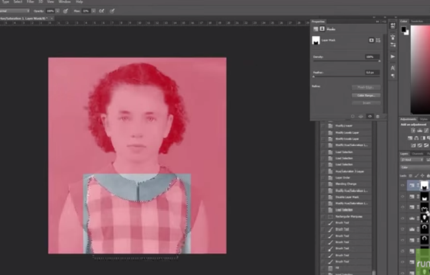The width and height of the screenshot is (430, 275).
Task: Delete mask using trash icon in Properties
Action: pos(378,117)
